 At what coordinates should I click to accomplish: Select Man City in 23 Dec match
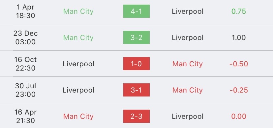tap(78, 38)
